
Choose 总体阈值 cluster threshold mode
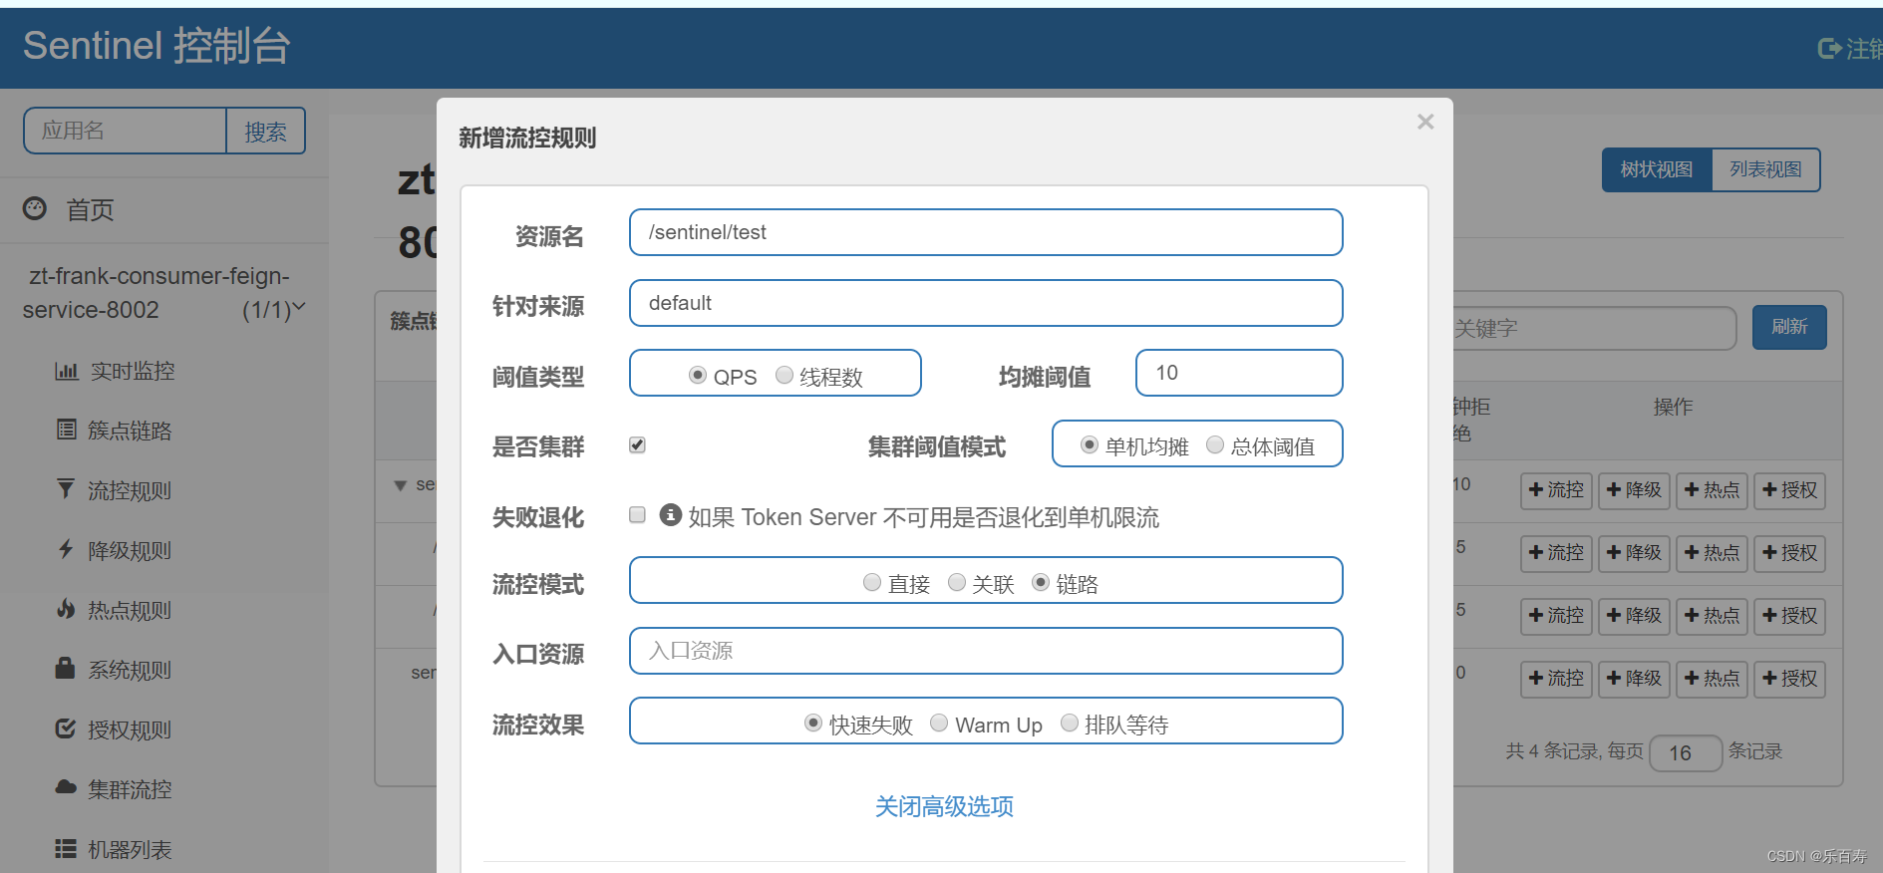[x=1215, y=445]
